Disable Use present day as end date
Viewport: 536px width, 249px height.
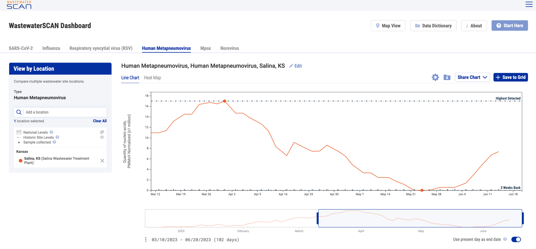516,239
